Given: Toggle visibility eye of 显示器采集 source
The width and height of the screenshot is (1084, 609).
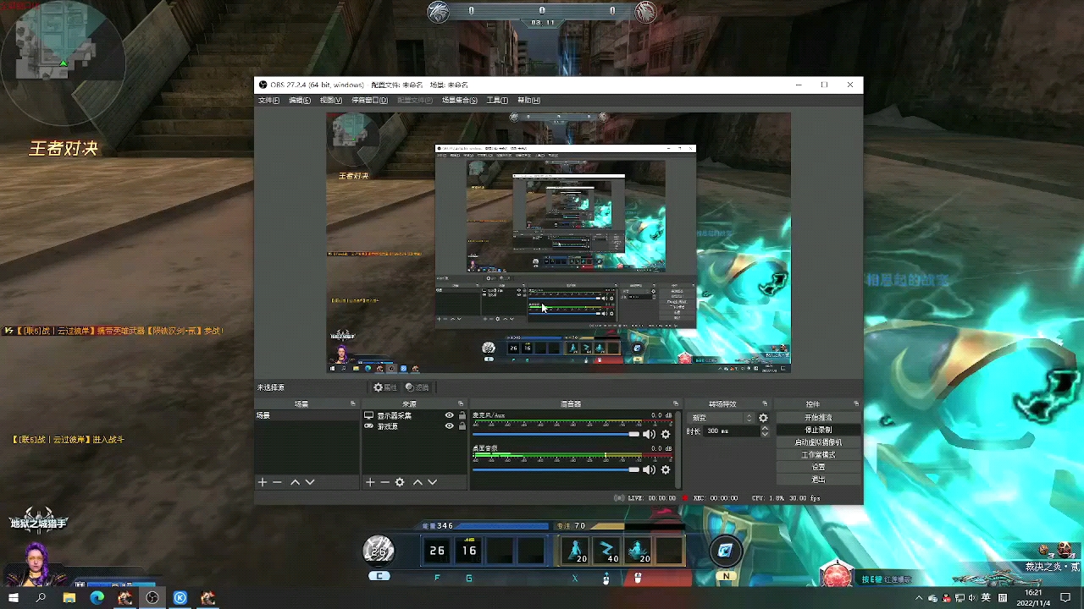Looking at the screenshot, I should pyautogui.click(x=449, y=415).
